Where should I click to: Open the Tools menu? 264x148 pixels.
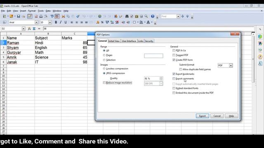[x=40, y=11]
